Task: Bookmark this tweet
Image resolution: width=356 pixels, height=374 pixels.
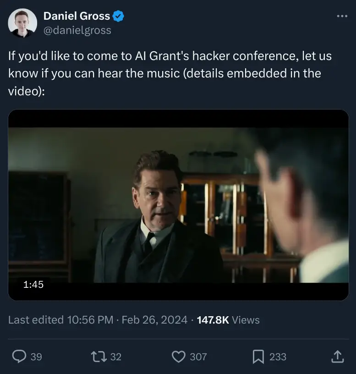Action: 258,356
